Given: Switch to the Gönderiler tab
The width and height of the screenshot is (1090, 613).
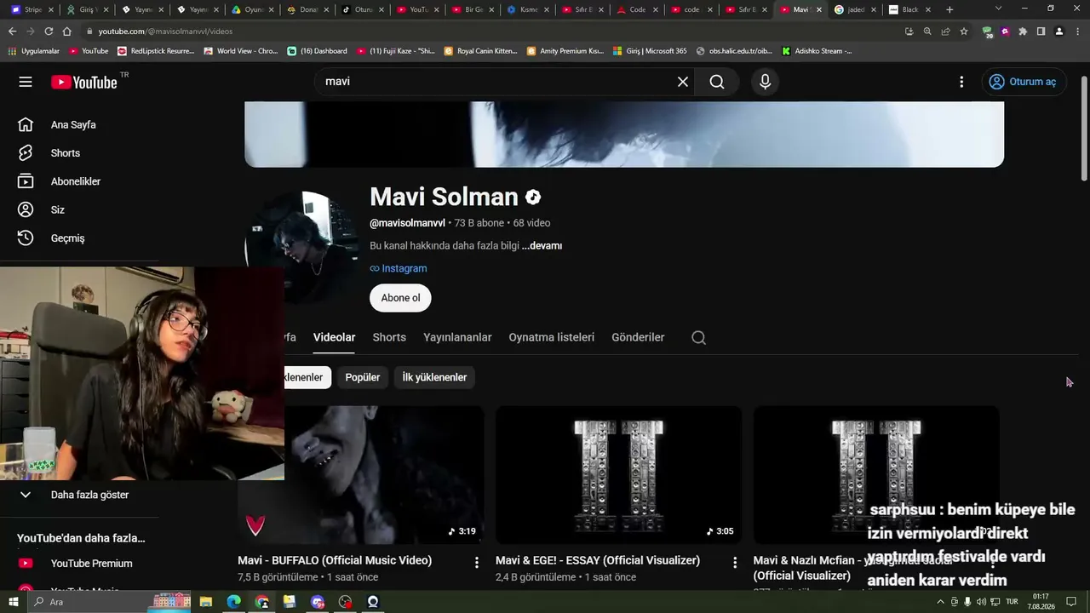Looking at the screenshot, I should [x=638, y=337].
